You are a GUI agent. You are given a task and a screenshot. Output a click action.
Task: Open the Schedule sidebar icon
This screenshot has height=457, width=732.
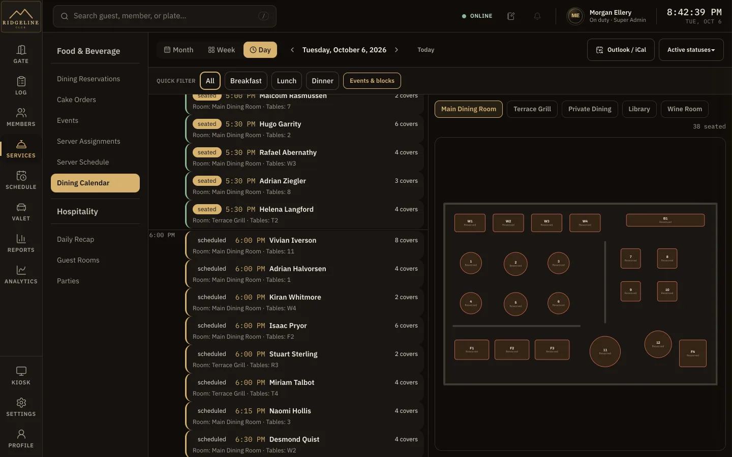point(21,180)
